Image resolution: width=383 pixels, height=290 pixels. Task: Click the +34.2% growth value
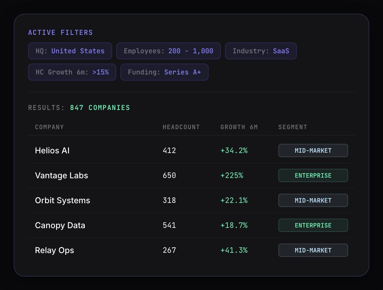[234, 151]
